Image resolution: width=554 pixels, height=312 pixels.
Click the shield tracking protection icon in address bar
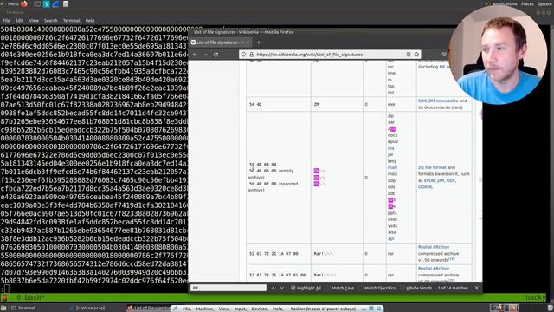point(243,55)
